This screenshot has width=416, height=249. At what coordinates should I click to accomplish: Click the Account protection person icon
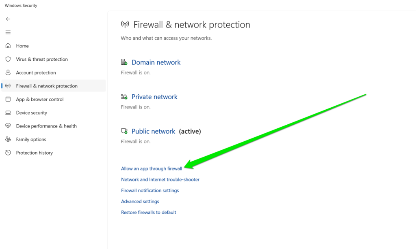(x=8, y=72)
